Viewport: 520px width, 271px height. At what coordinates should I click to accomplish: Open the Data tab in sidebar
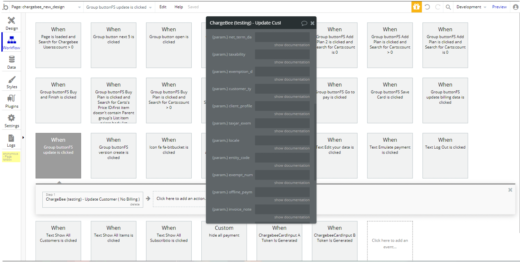tap(11, 62)
